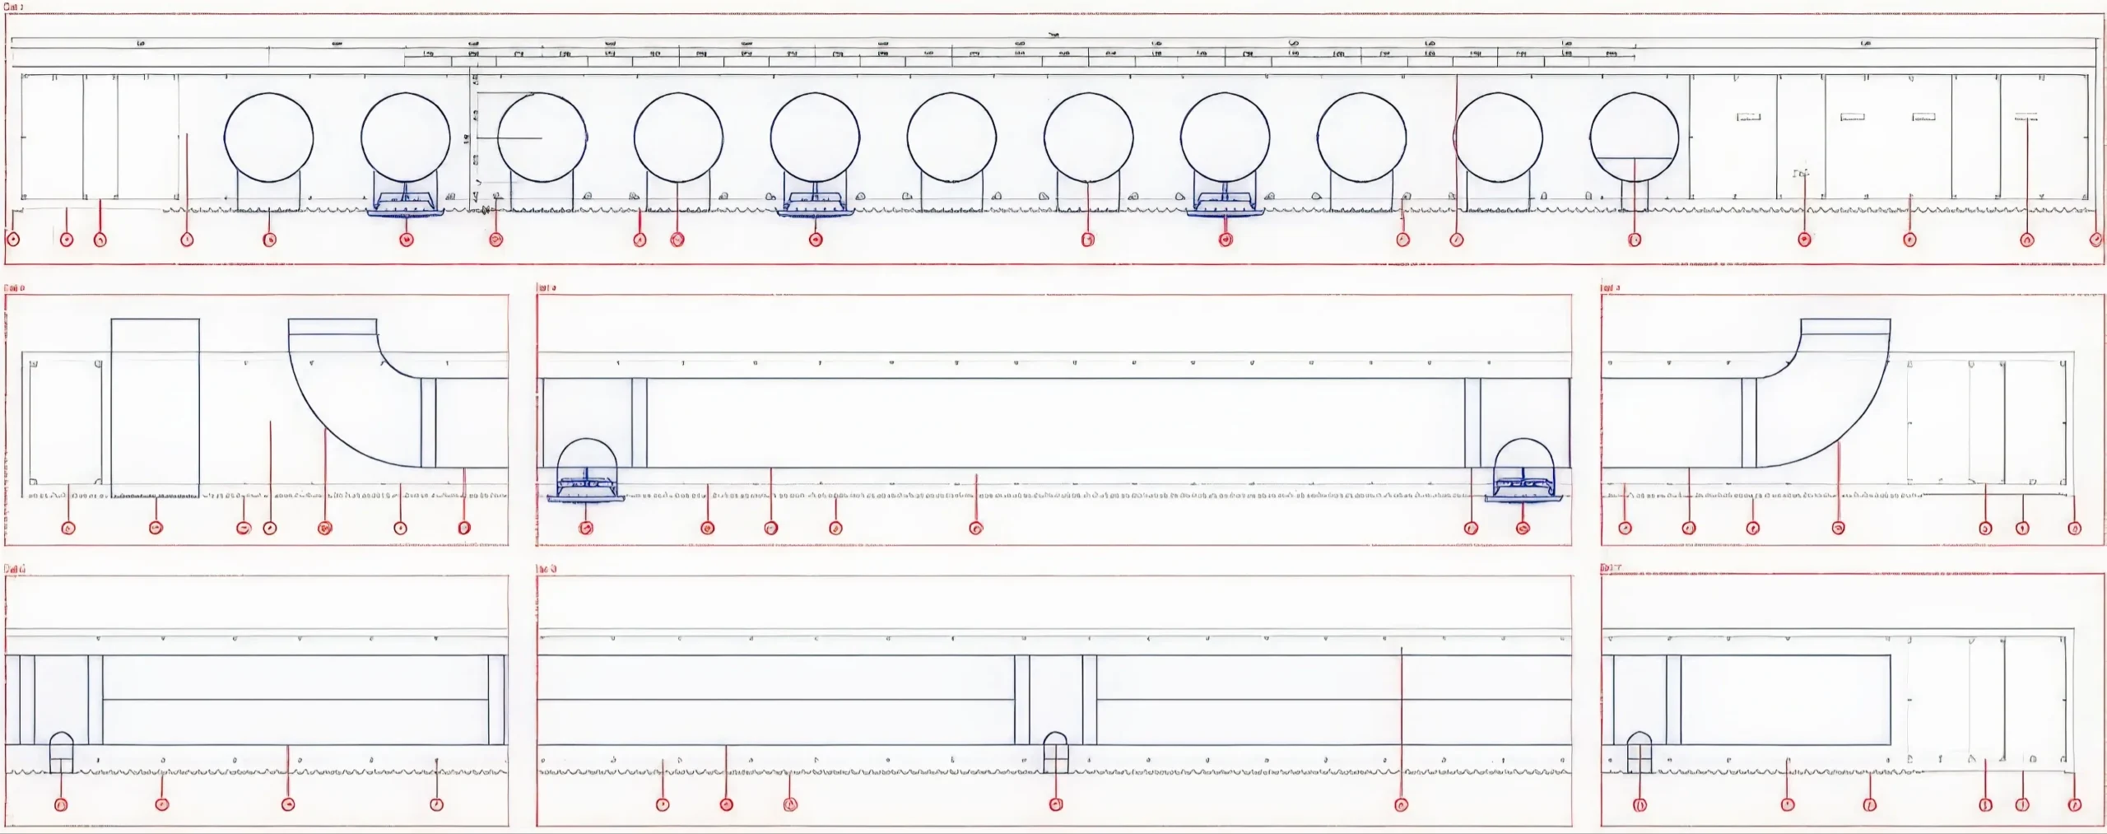The image size is (2107, 834).
Task: Click the blue fixture under the second top circle
Action: pos(405,203)
